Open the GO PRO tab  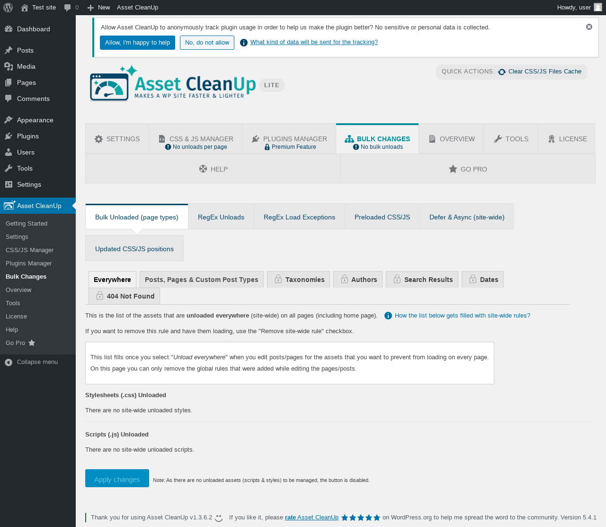click(x=468, y=169)
